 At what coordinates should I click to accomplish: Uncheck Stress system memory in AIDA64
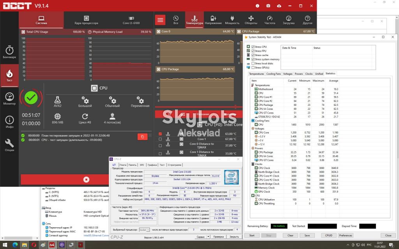(x=253, y=59)
